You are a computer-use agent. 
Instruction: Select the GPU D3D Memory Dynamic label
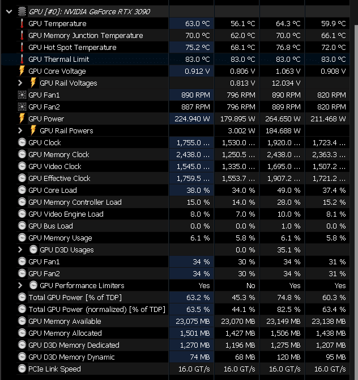(71, 357)
